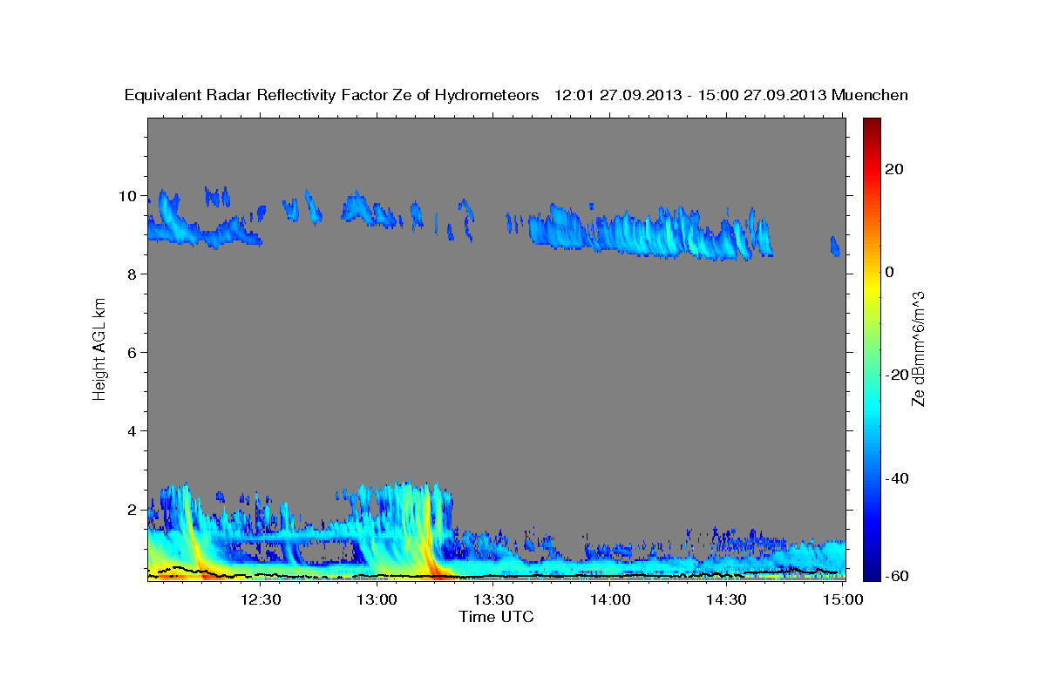
Task: Click the '15:00' time tick label
Action: click(843, 599)
